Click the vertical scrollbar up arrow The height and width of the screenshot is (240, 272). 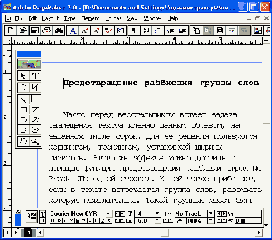266,40
